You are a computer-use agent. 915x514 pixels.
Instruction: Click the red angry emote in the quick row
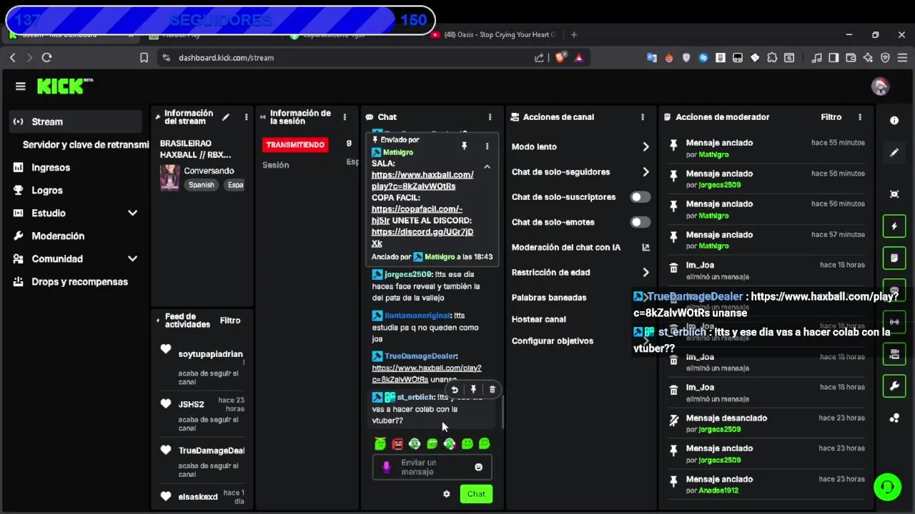pyautogui.click(x=397, y=444)
